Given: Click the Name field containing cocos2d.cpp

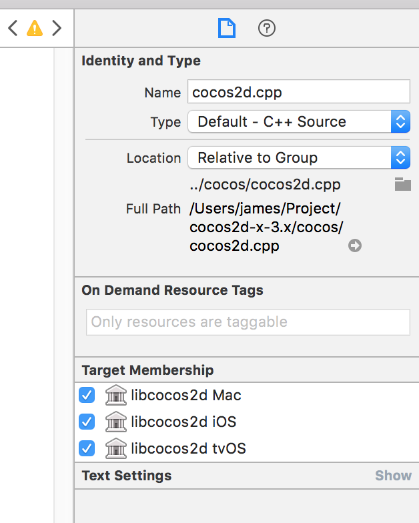Looking at the screenshot, I should [298, 92].
